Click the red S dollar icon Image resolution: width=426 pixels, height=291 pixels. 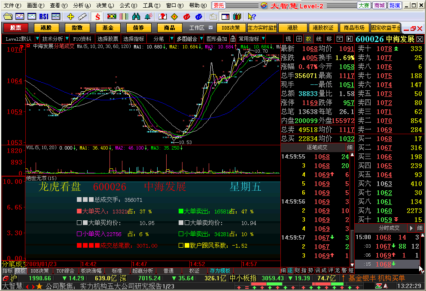coord(97,17)
